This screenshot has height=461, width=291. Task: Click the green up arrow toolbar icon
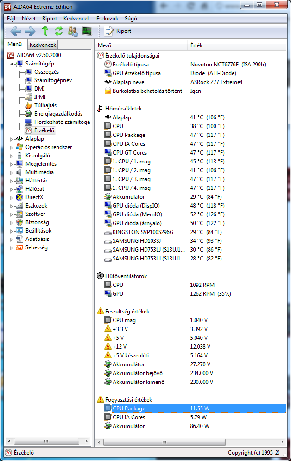tap(45, 31)
